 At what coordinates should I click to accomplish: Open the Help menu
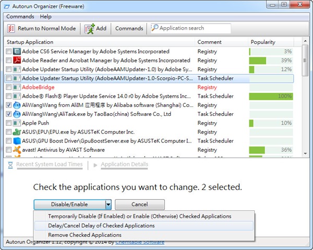tap(46, 17)
